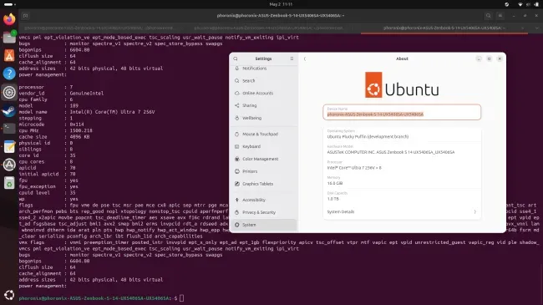This screenshot has height=305, width=543.
Task: Show applications via the Ubuntu logo button
Action: pyautogui.click(x=9, y=295)
